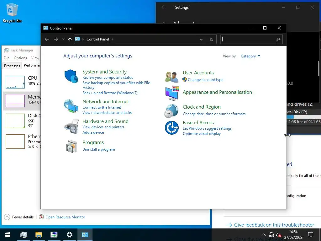Open volume speaker tray icon
The width and height of the screenshot is (321, 241).
[x=278, y=235]
